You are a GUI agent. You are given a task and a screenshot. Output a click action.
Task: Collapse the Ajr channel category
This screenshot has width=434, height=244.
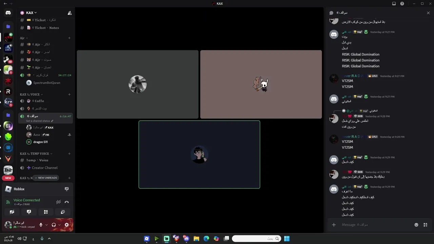tap(24, 38)
